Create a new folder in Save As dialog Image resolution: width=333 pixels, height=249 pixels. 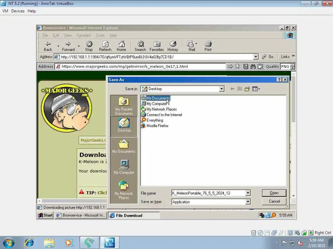(247, 89)
